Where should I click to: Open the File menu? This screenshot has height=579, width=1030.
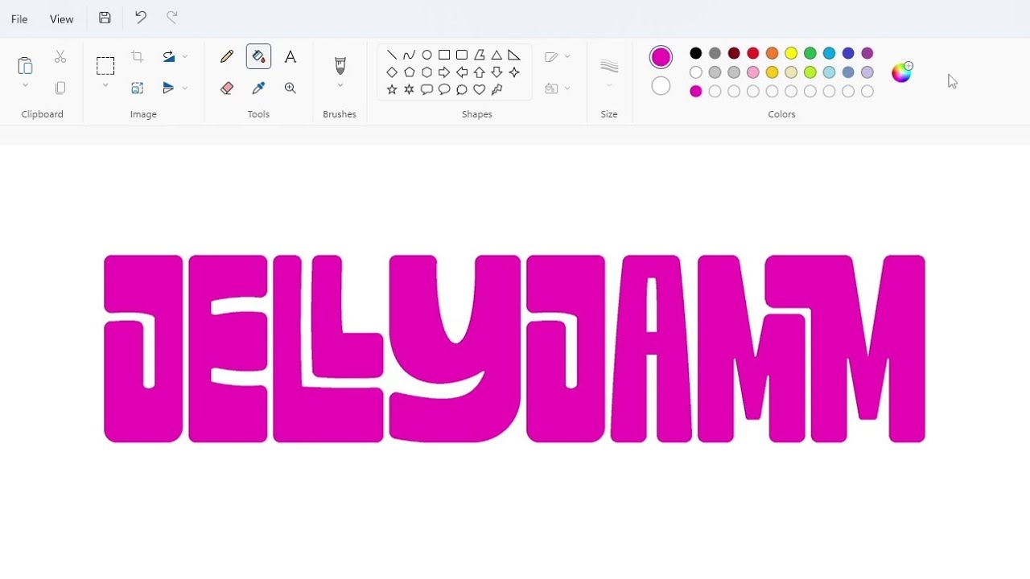click(19, 18)
